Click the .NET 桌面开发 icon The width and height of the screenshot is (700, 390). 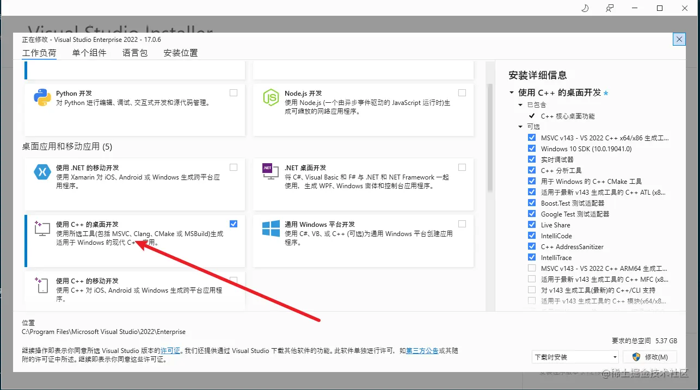pos(271,172)
